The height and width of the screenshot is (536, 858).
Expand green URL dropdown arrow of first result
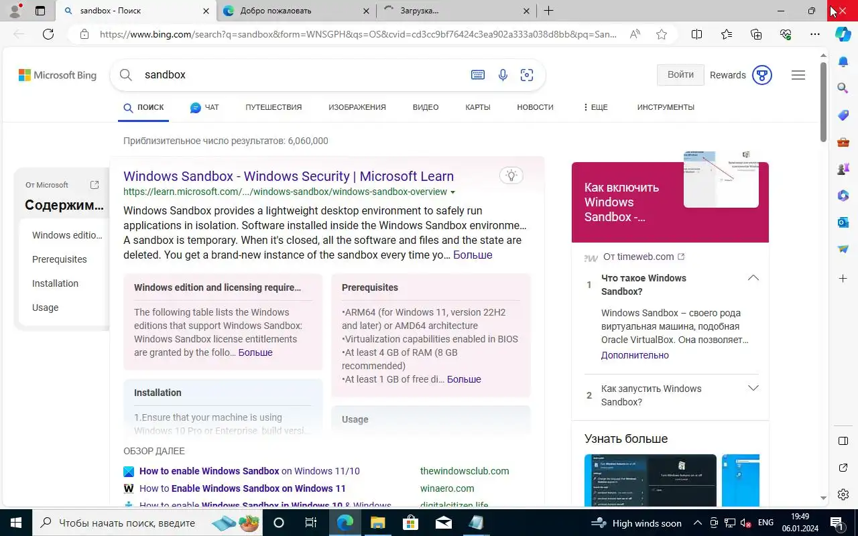pos(453,192)
